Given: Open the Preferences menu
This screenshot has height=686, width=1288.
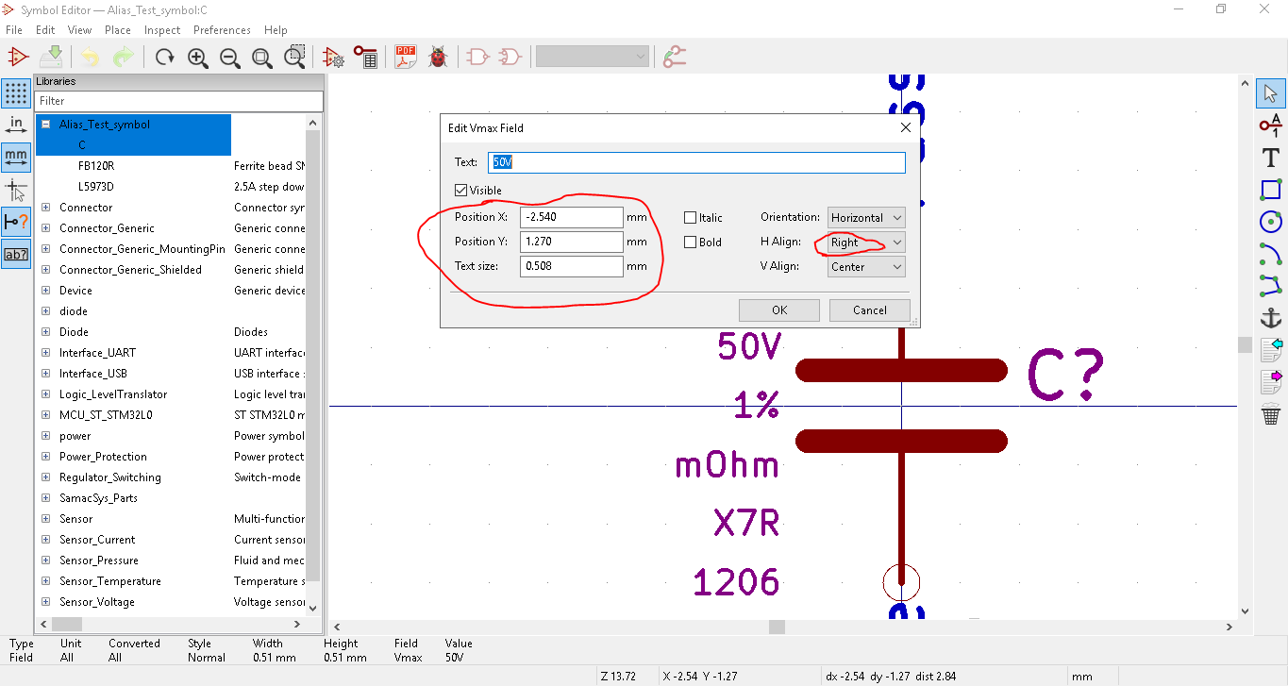Looking at the screenshot, I should (223, 30).
